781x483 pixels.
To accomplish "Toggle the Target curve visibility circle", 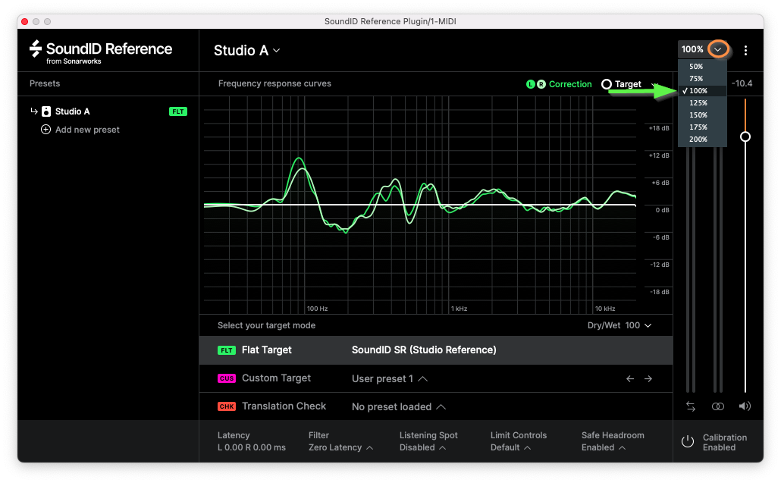I will [x=606, y=84].
